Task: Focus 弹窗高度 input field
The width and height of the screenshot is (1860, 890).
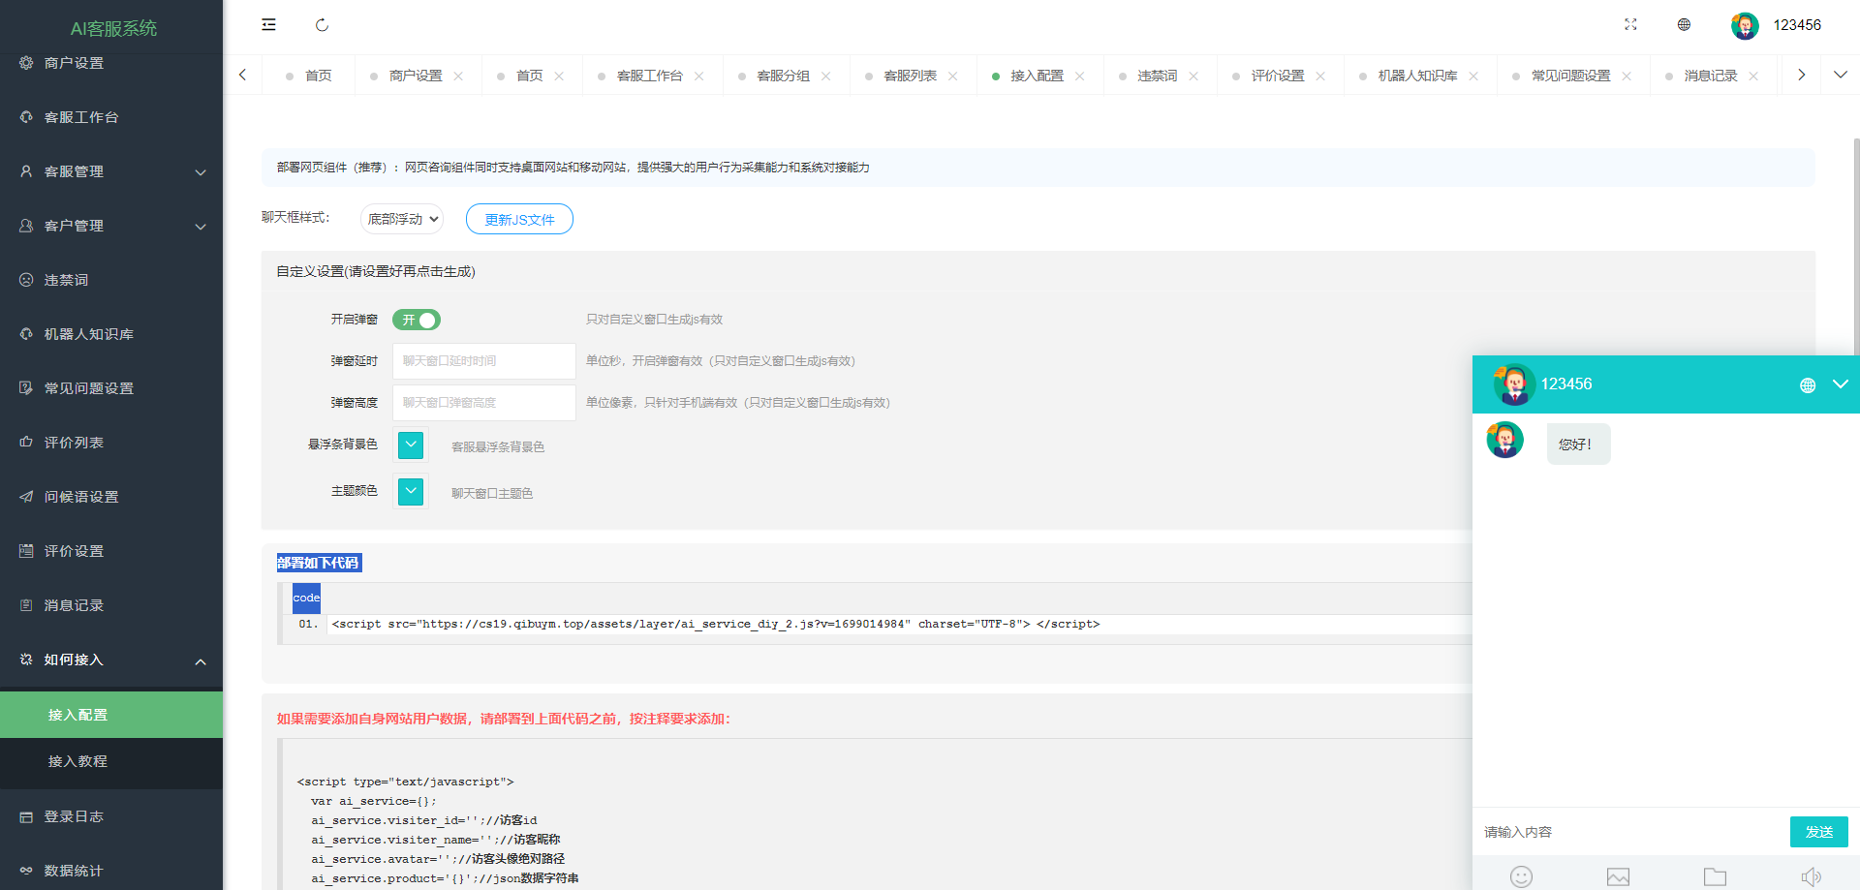Action: tap(484, 403)
